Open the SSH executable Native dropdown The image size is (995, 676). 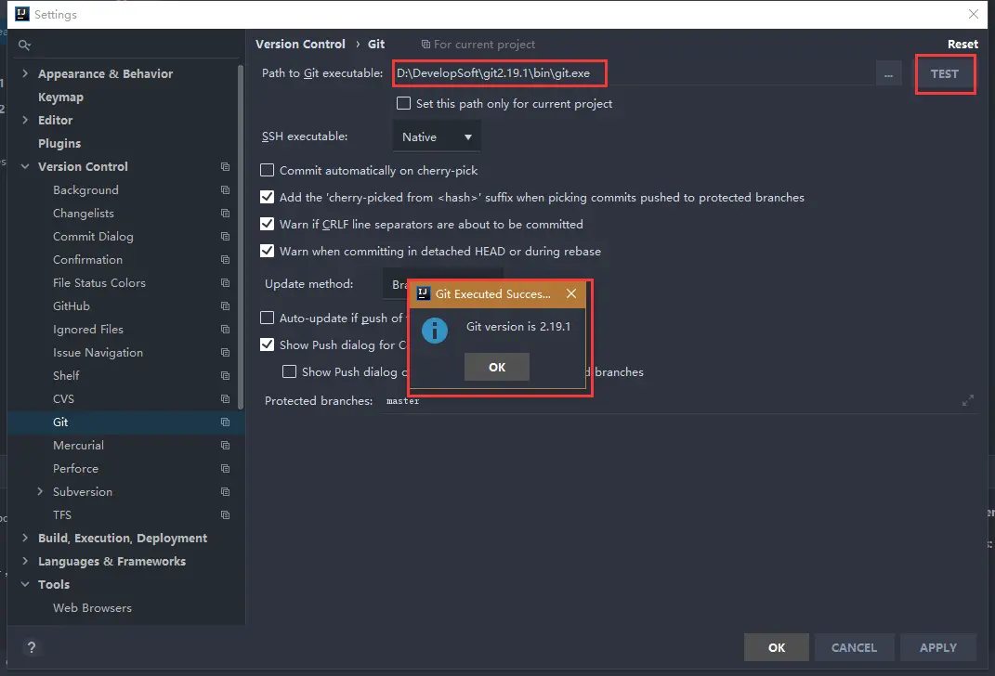pos(437,137)
